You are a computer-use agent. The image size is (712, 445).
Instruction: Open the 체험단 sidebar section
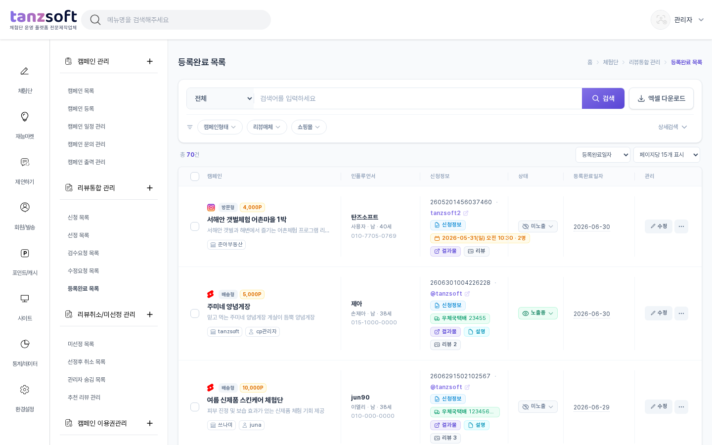pyautogui.click(x=24, y=80)
